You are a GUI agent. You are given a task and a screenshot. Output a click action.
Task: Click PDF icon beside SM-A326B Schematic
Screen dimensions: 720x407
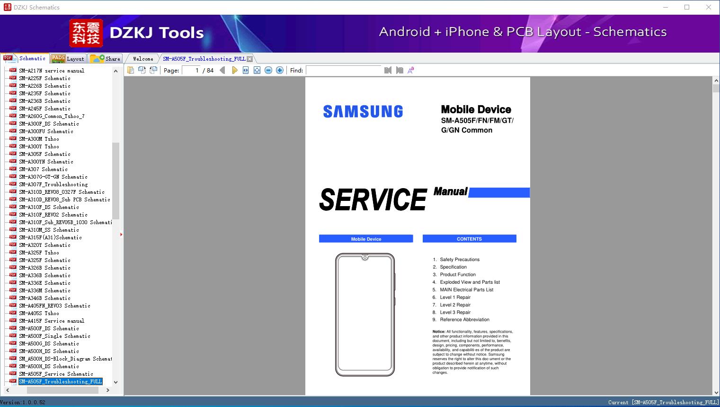[13, 267]
